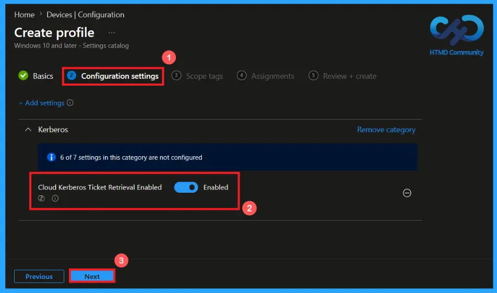Click the '6 of 7 settings' notice text
Screen dimensions: 497x293
131,157
